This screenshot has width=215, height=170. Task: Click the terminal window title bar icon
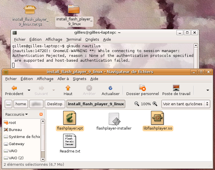14,33
